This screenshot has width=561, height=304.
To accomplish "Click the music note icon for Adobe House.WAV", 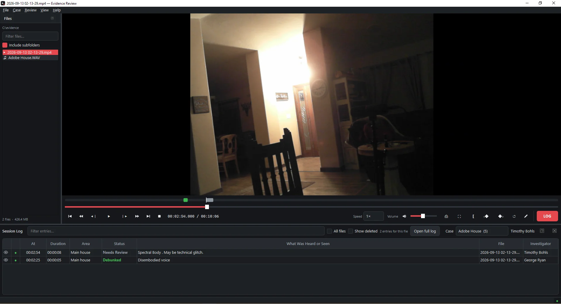I will click(x=5, y=58).
